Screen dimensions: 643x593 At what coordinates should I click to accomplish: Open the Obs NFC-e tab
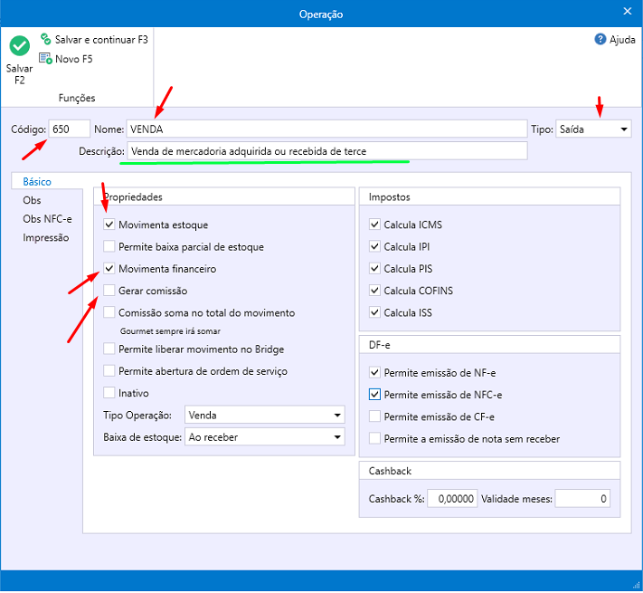tap(45, 219)
